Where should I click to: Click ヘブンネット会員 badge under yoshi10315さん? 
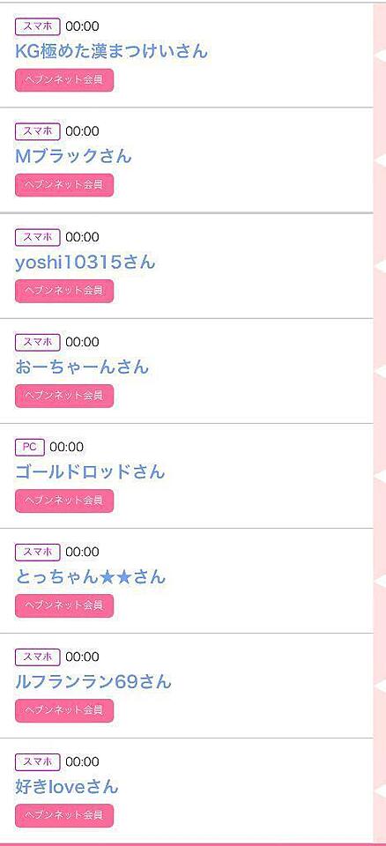coord(64,291)
